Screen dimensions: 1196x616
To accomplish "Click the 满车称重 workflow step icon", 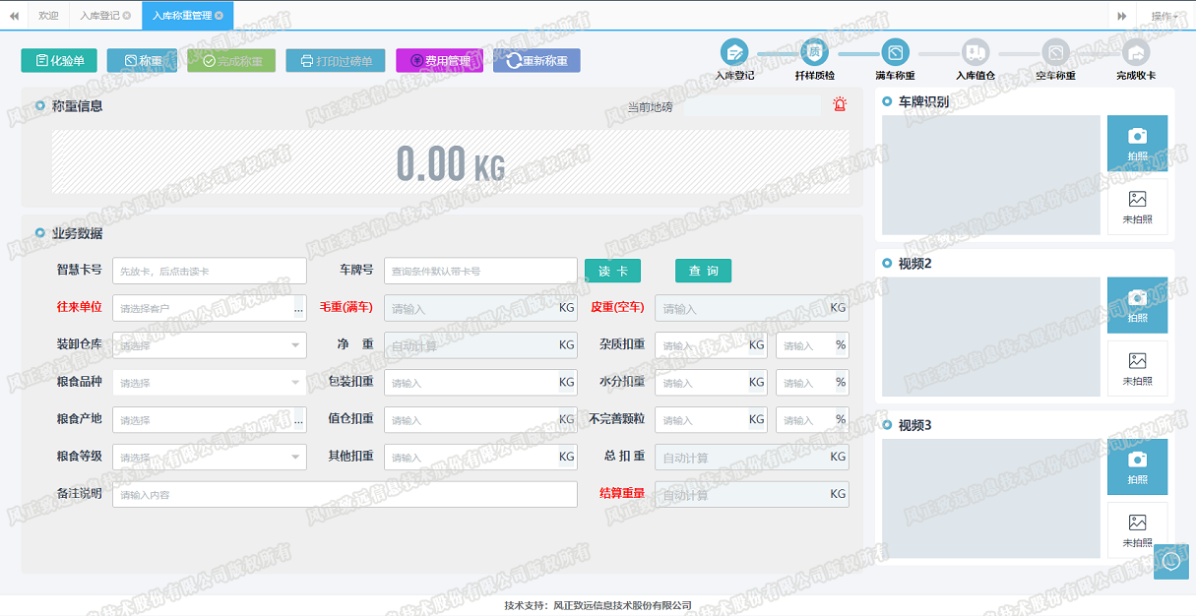I will click(x=895, y=53).
